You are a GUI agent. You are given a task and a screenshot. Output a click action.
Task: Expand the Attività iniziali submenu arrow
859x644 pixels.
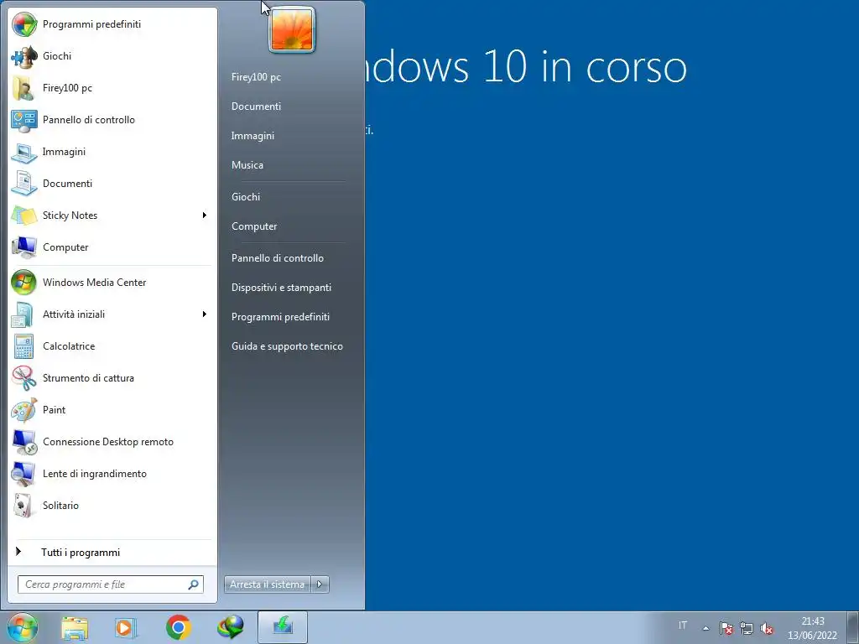[x=205, y=314]
